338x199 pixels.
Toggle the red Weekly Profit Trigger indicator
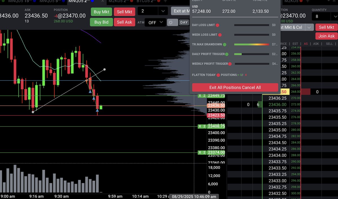(230, 64)
